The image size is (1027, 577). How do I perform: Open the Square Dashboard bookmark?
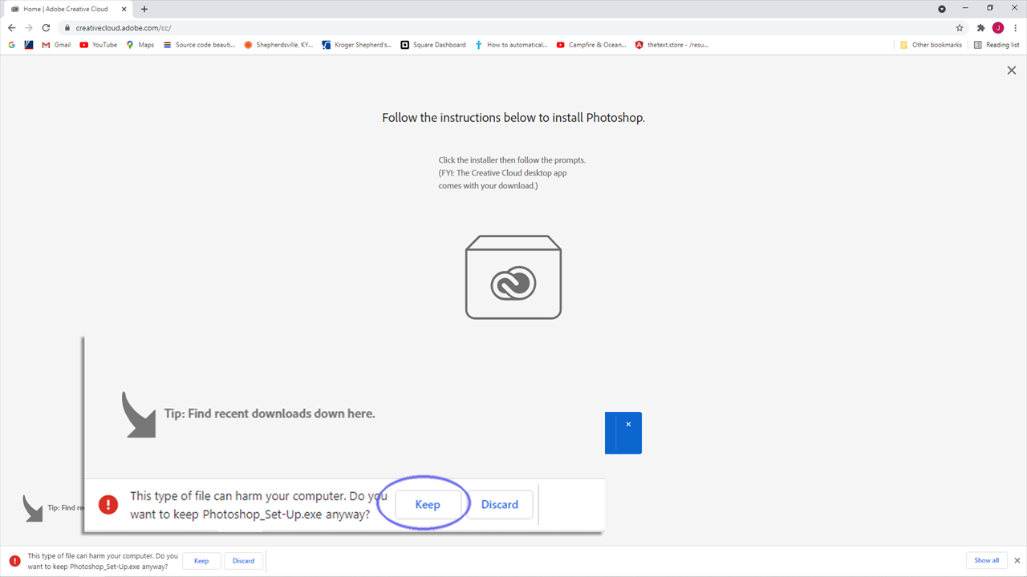433,45
